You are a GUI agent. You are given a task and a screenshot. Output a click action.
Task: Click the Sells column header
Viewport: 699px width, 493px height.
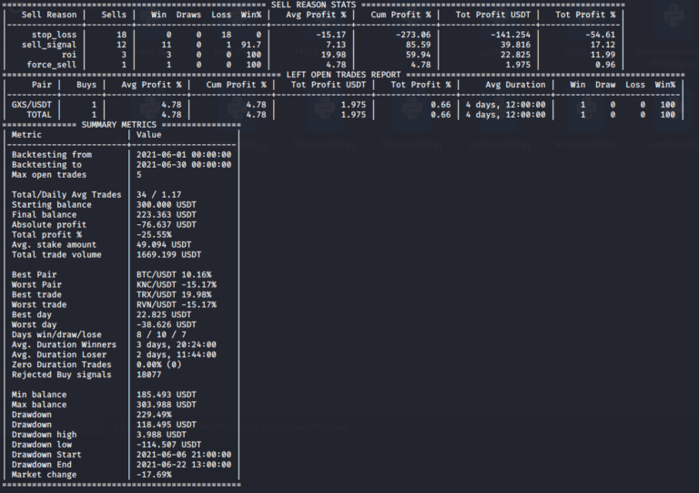click(x=114, y=15)
